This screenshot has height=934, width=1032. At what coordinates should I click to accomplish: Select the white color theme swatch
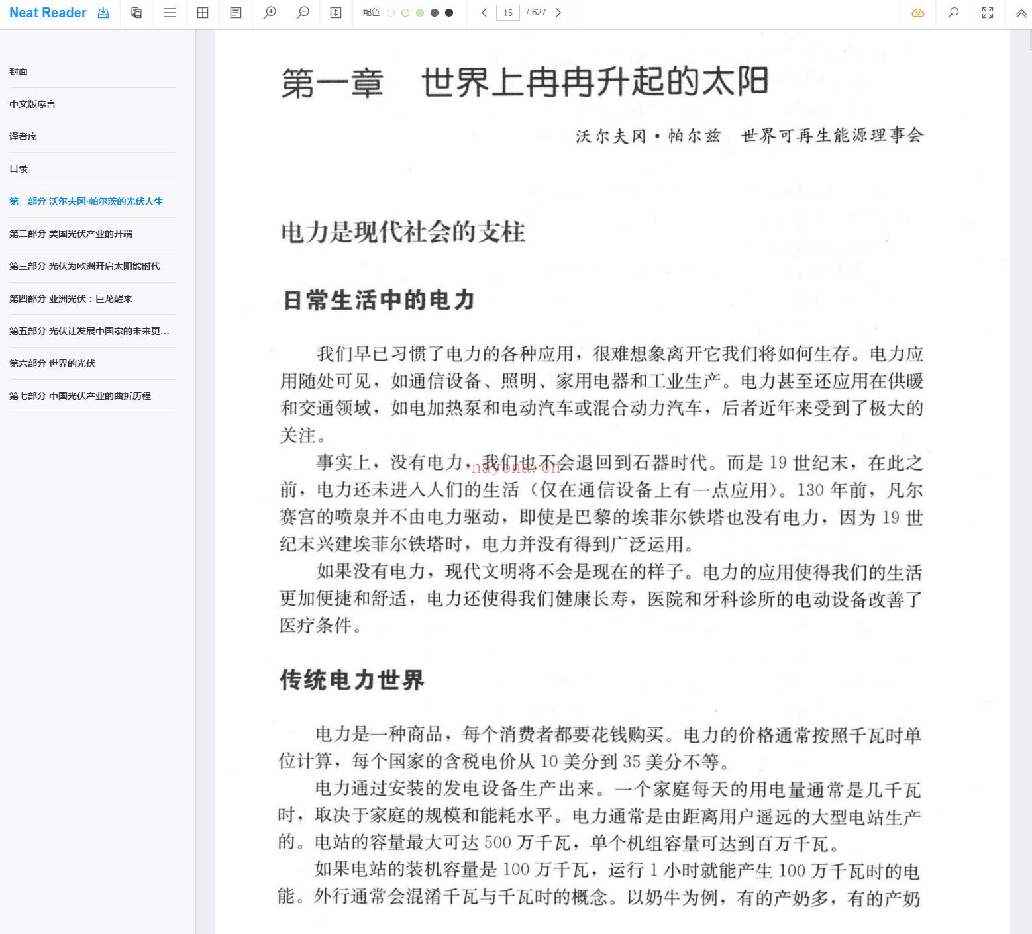pyautogui.click(x=391, y=13)
